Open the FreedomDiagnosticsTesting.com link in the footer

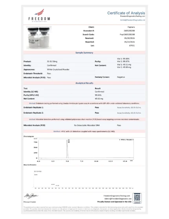[117, 196]
